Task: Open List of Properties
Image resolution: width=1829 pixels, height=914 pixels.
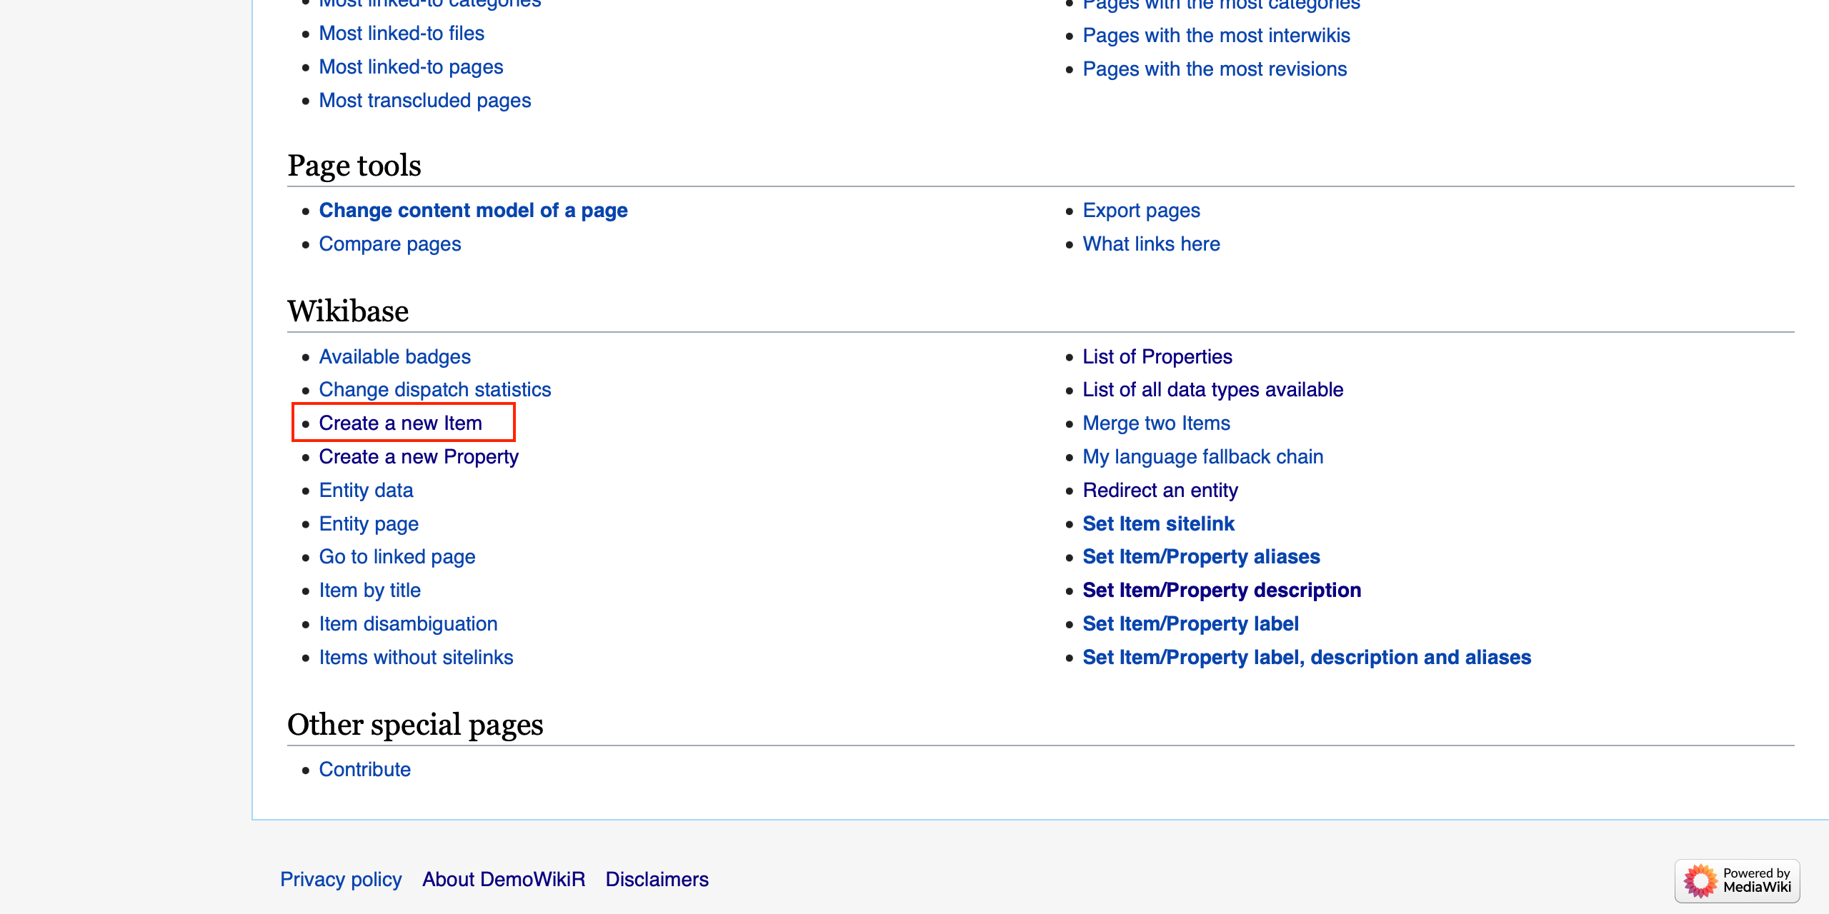Action: point(1157,356)
